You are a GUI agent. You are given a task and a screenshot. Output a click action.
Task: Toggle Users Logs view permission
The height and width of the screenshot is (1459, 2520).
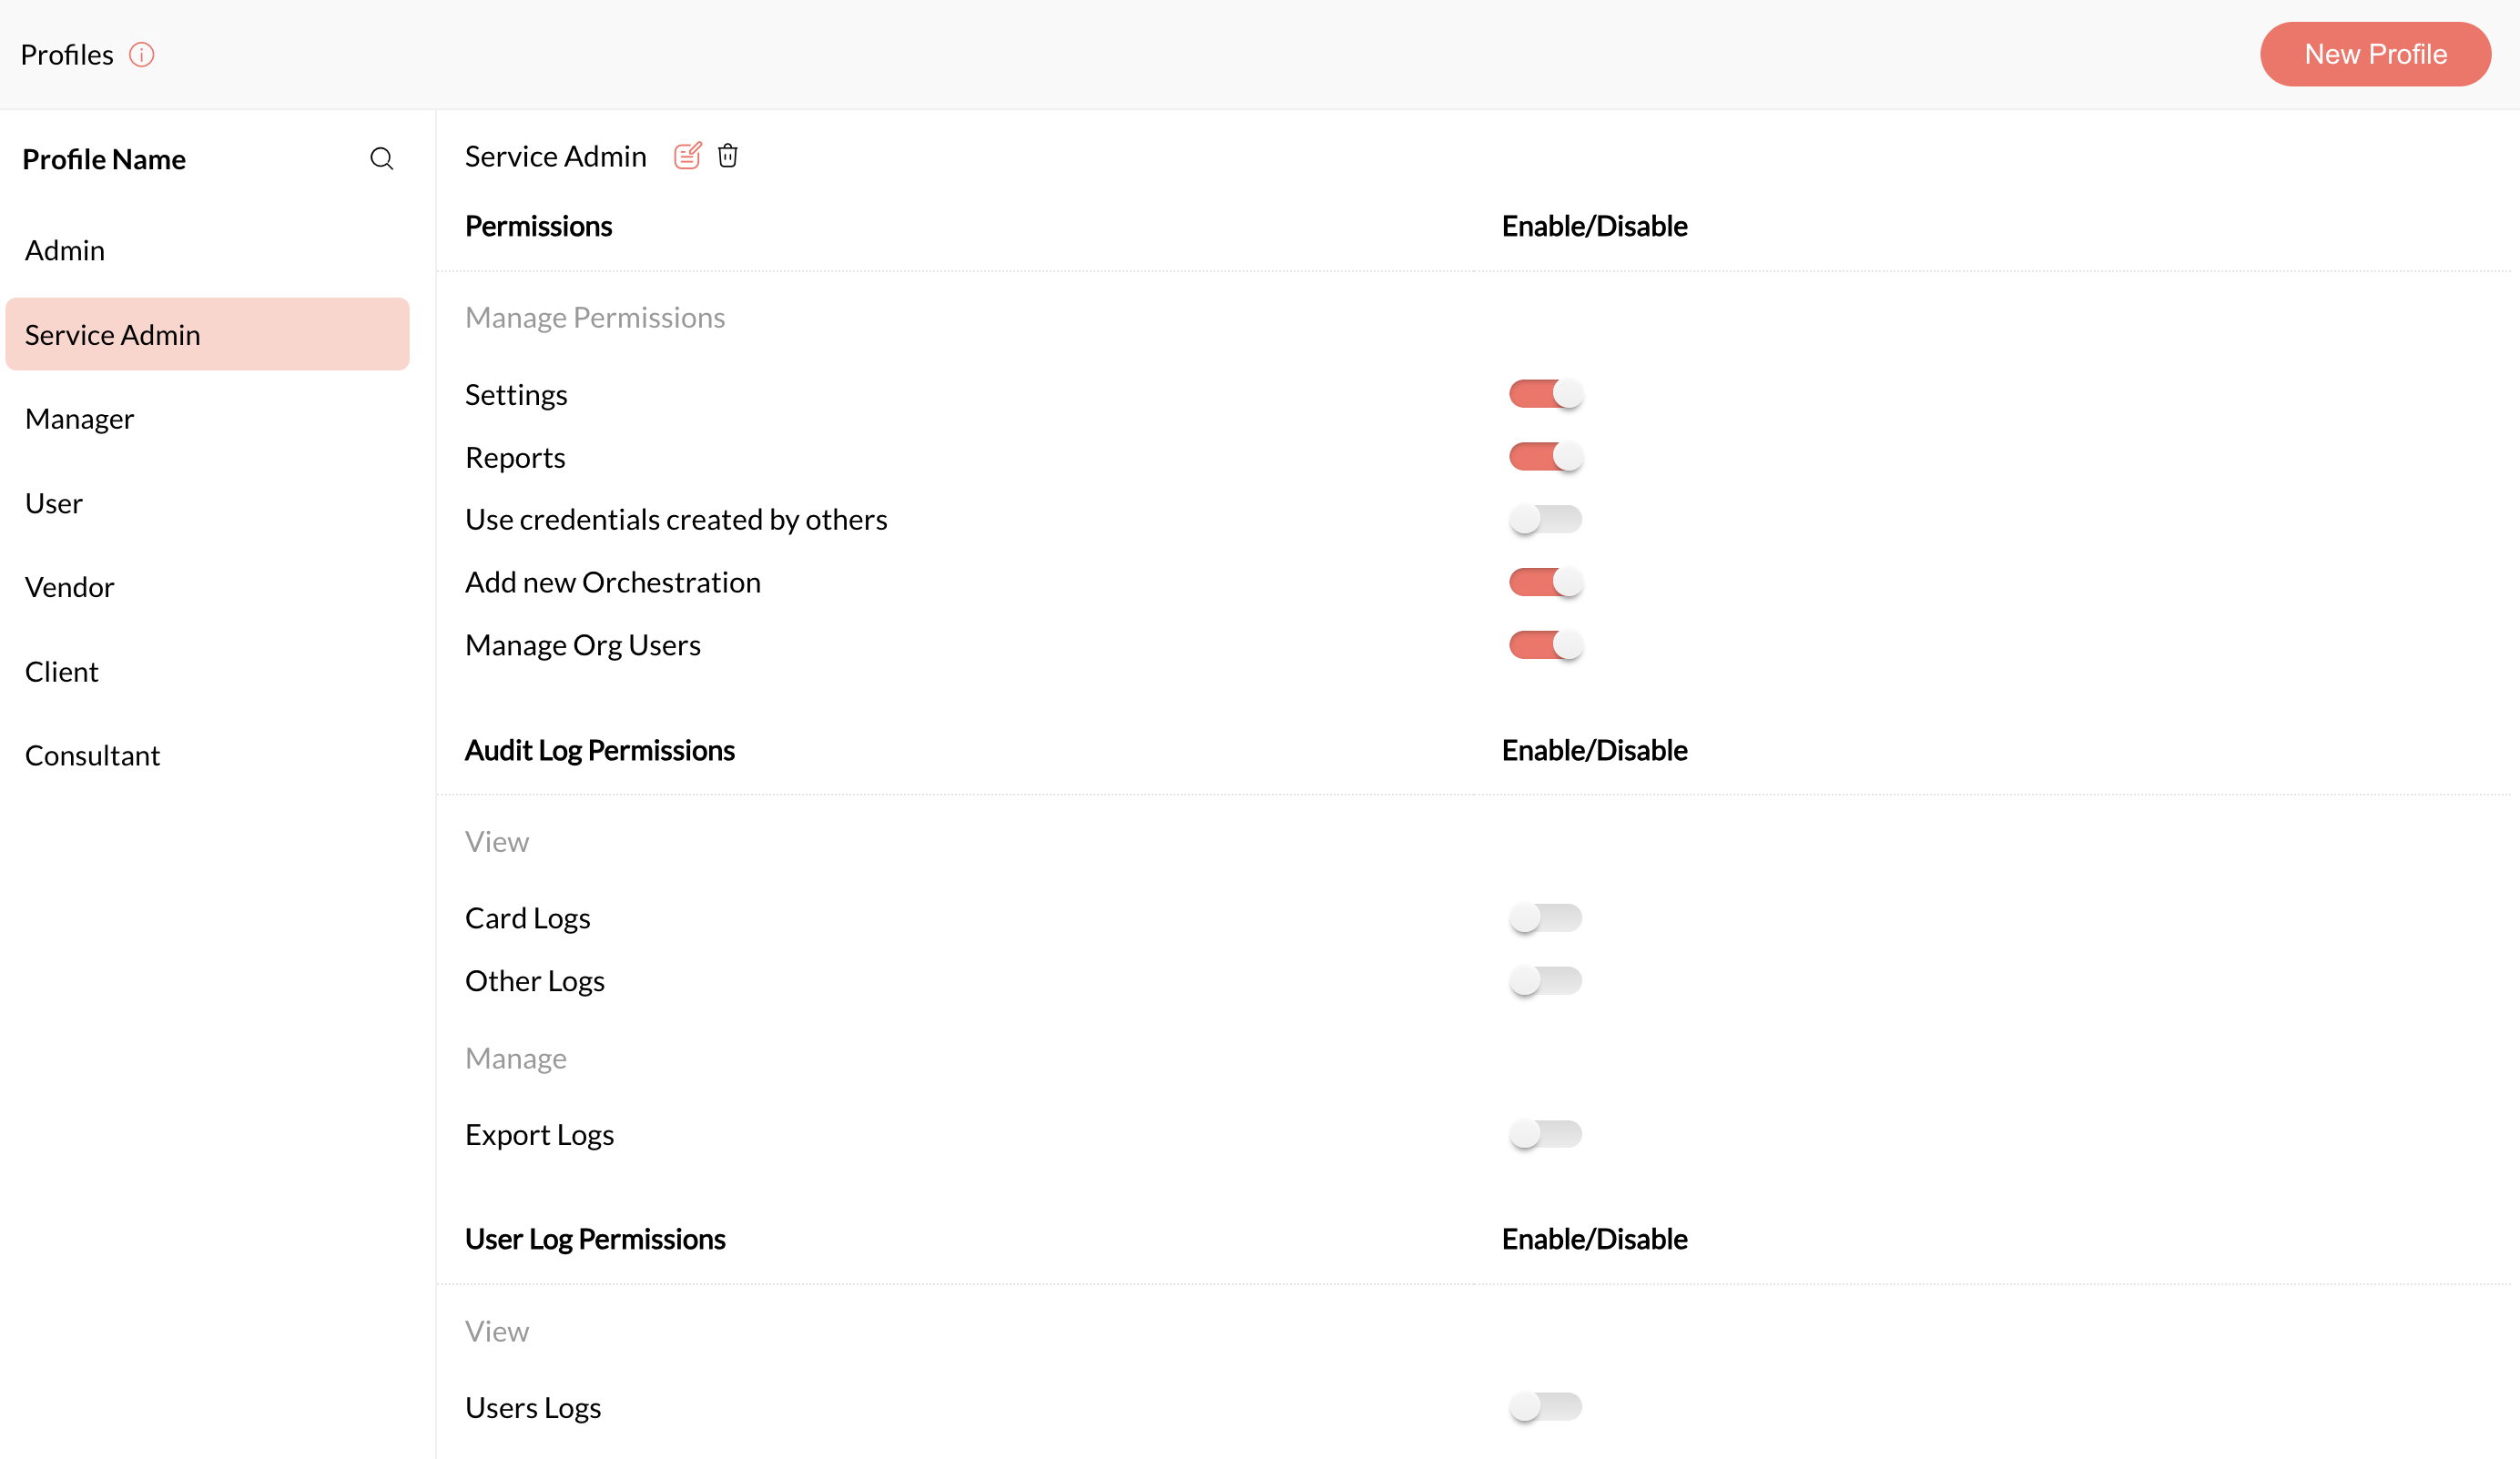click(x=1545, y=1407)
